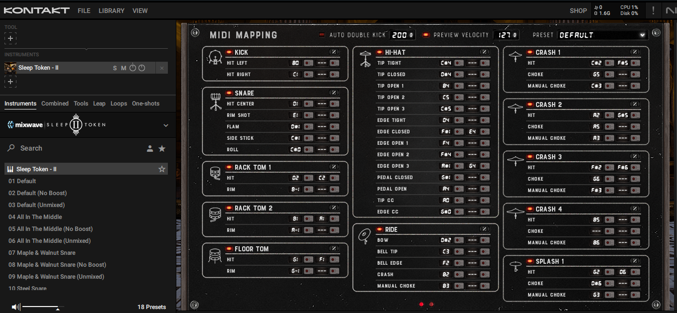Image resolution: width=677 pixels, height=313 pixels.
Task: Toggle the Auto Double Kick LED
Action: coord(322,35)
